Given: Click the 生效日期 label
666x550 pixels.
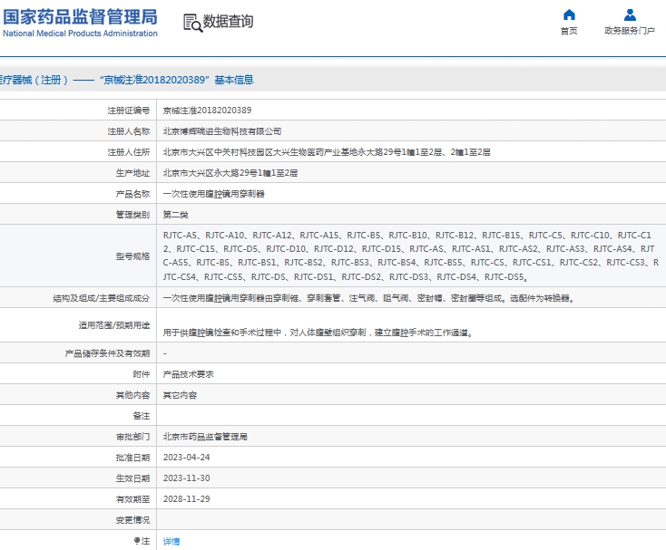Looking at the screenshot, I should (133, 478).
